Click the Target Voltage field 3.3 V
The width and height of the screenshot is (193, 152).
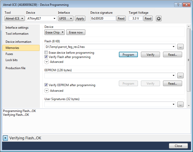coord(136,18)
